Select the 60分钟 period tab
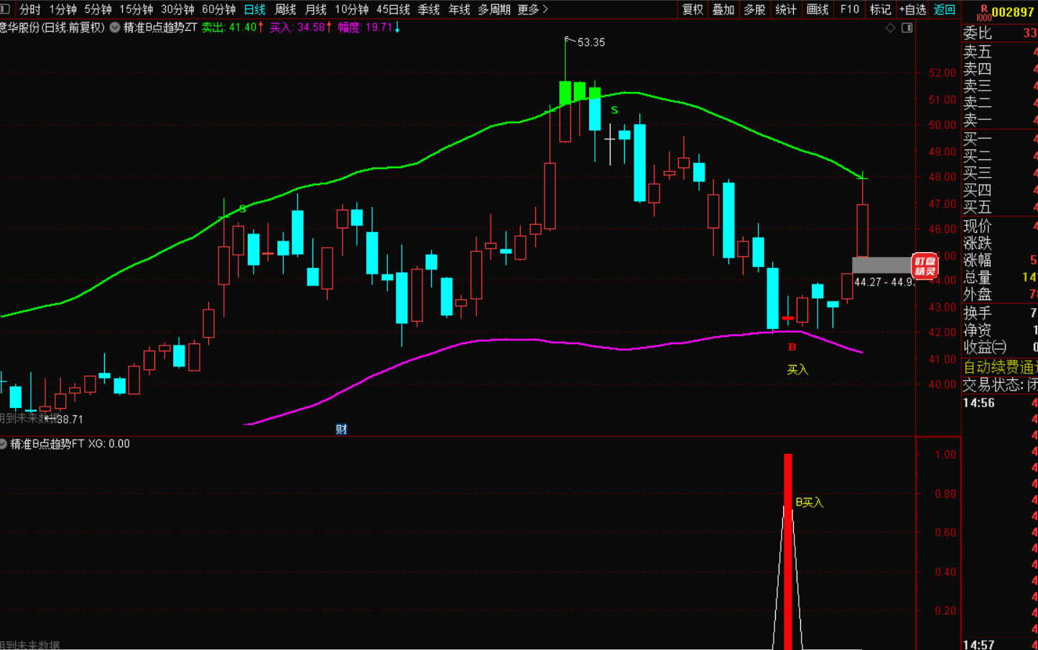 point(218,9)
